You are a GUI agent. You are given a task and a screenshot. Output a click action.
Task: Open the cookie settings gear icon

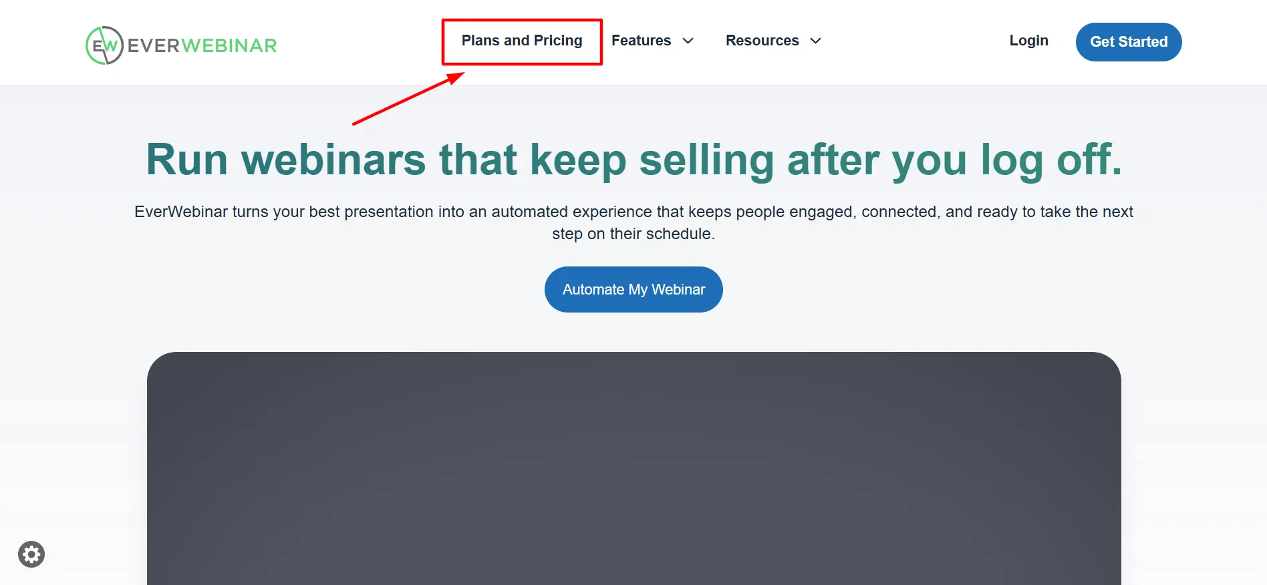31,554
